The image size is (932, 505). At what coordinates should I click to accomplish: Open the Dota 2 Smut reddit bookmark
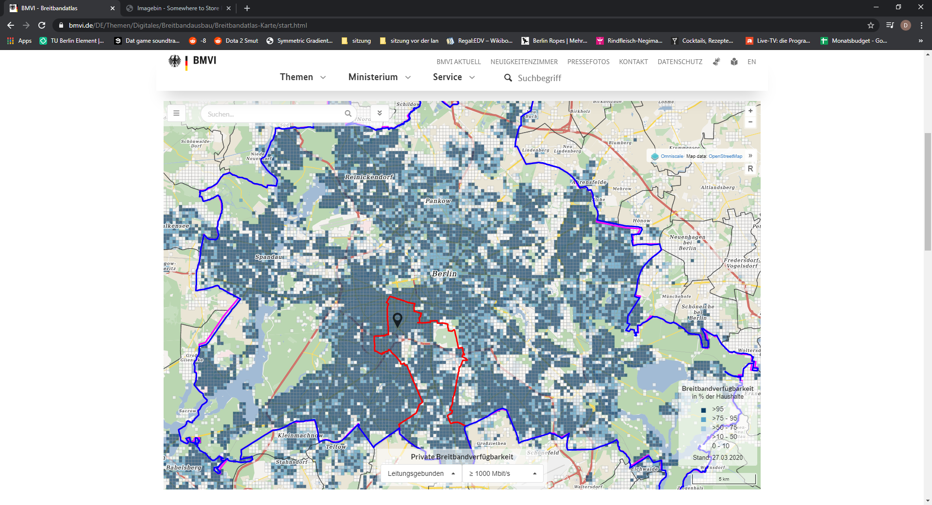[236, 41]
